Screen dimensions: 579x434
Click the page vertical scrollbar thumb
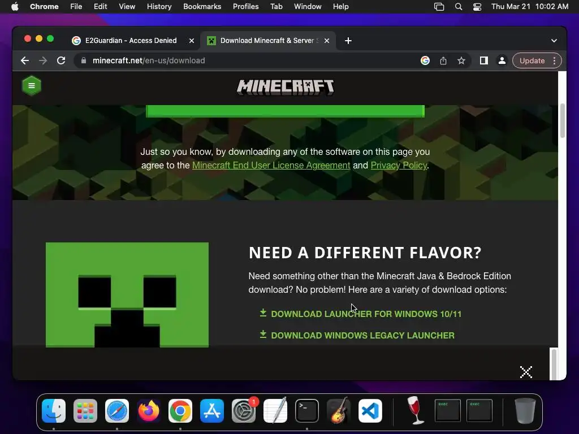tap(563, 120)
